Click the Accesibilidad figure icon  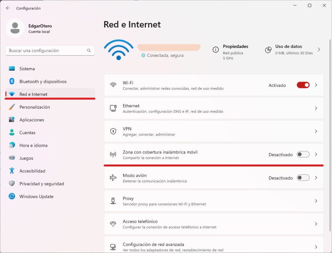[12, 171]
